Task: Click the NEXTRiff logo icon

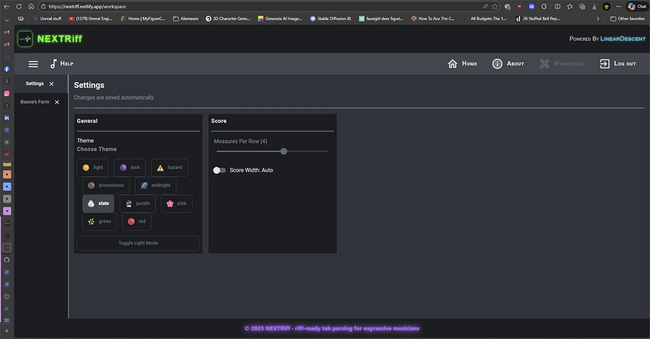Action: (25, 39)
